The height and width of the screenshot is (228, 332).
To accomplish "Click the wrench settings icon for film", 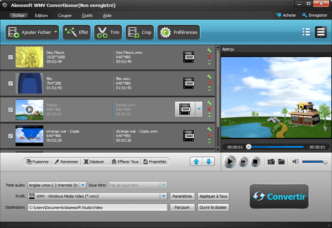I will pos(209,76).
